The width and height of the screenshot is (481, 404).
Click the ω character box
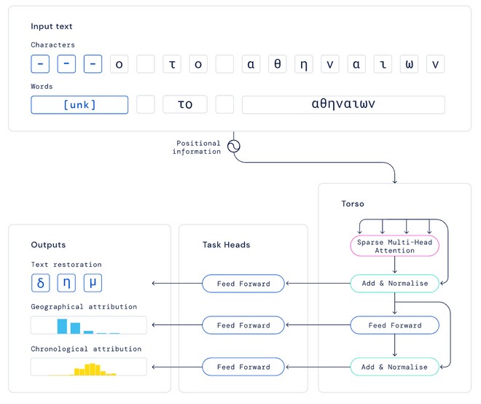(410, 64)
